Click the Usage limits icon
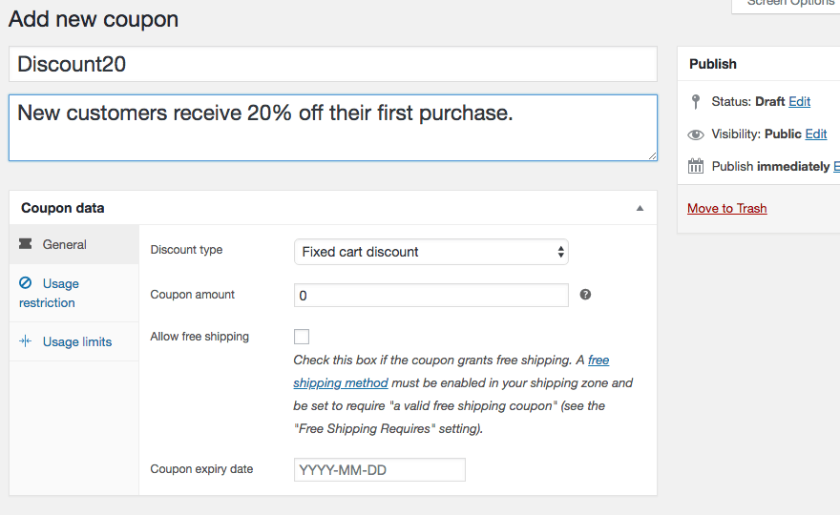 tap(26, 341)
